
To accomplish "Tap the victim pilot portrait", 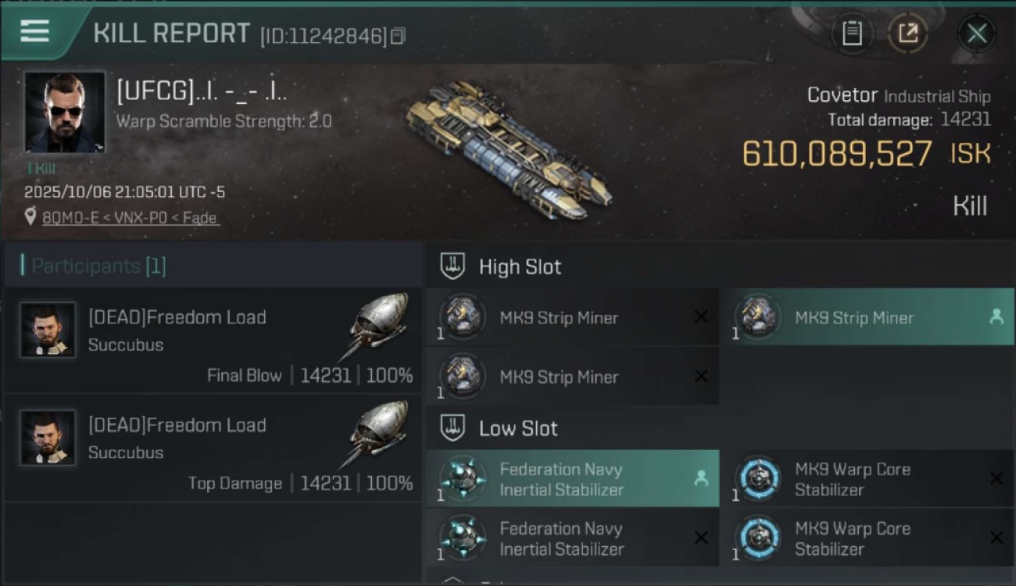I will [x=64, y=112].
